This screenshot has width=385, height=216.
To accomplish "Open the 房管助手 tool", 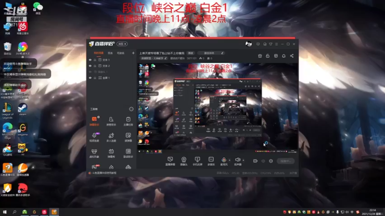I will (x=111, y=121).
